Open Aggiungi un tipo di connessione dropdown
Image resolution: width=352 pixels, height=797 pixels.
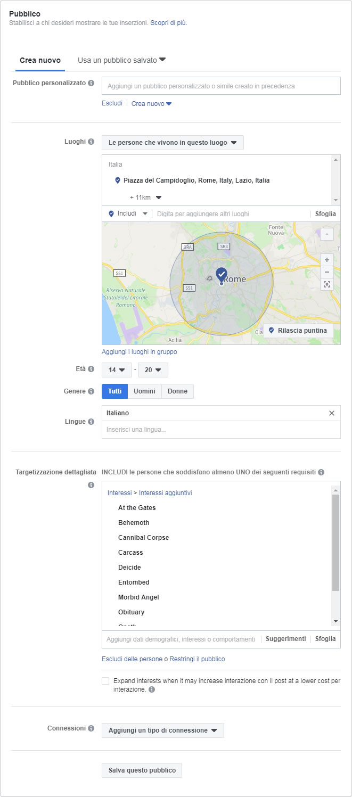coord(163,730)
